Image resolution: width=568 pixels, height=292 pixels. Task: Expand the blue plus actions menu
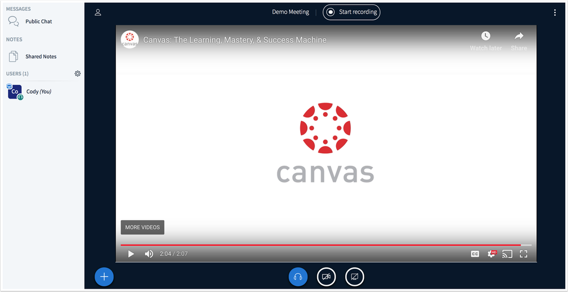[104, 277]
